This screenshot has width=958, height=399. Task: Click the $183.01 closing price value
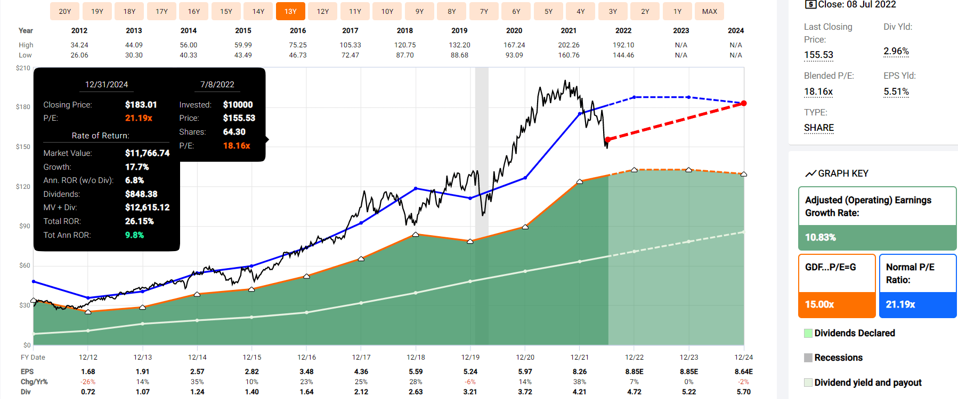141,105
